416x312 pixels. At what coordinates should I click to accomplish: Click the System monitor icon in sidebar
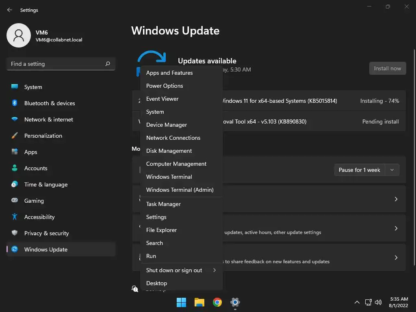[x=15, y=87]
